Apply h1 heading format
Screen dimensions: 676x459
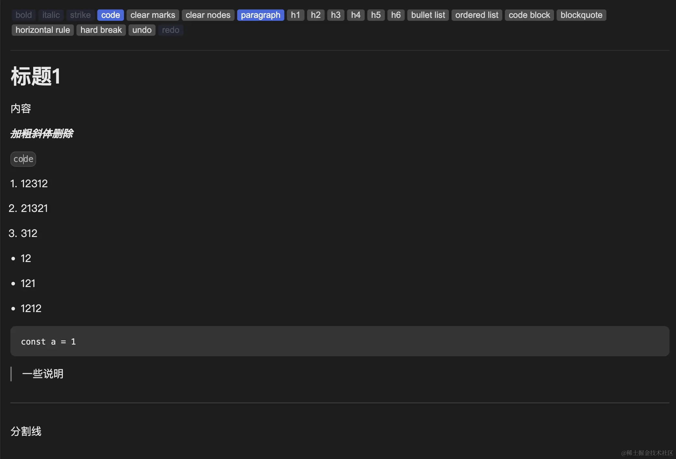[295, 15]
